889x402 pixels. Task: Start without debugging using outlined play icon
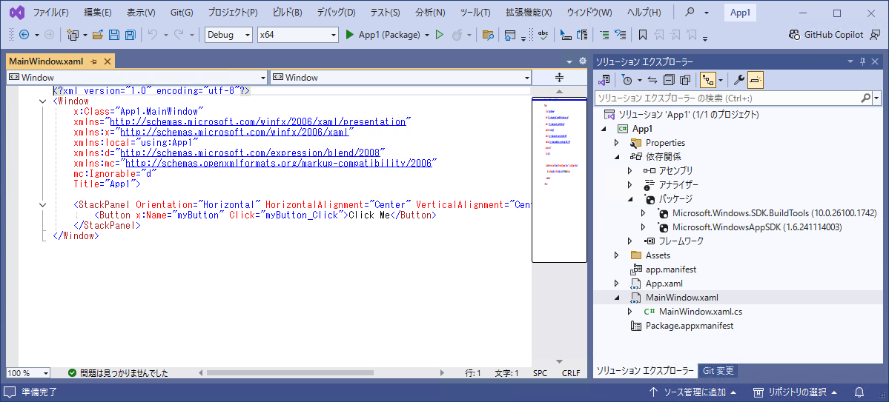[x=439, y=35]
